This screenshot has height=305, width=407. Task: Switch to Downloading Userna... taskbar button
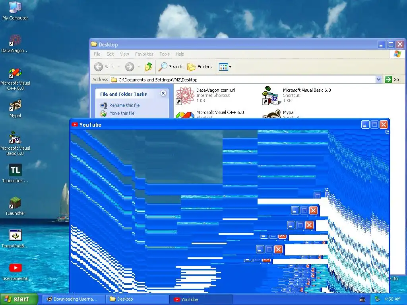click(74, 299)
